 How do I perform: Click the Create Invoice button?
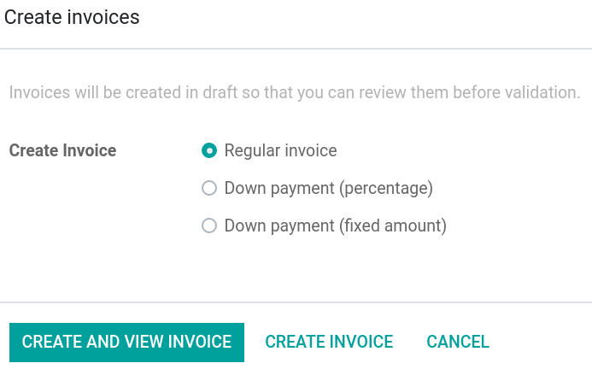[329, 342]
